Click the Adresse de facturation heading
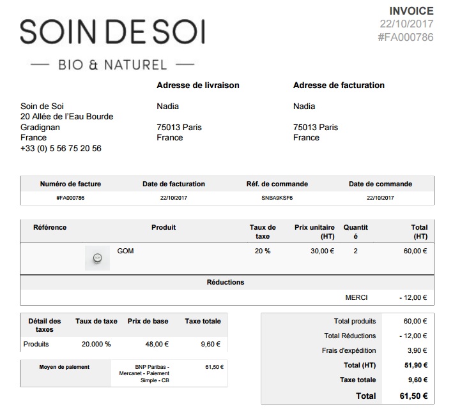453x409 pixels. [339, 85]
